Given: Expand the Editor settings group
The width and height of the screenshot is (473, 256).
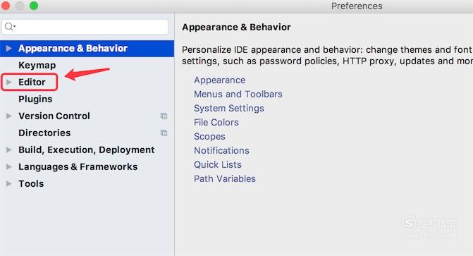Looking at the screenshot, I should 8,82.
